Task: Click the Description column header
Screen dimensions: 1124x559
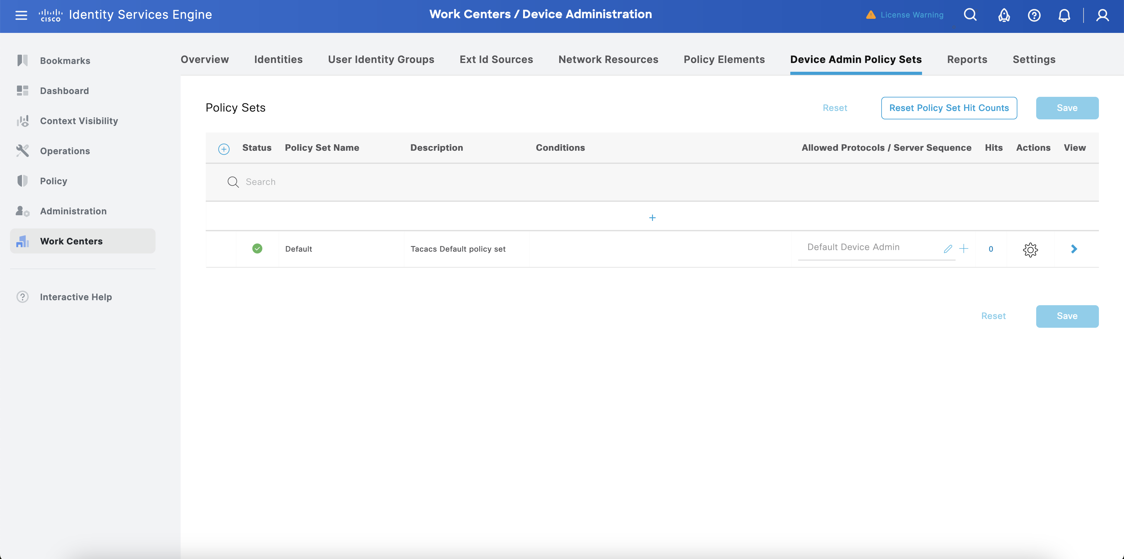Action: (x=436, y=148)
